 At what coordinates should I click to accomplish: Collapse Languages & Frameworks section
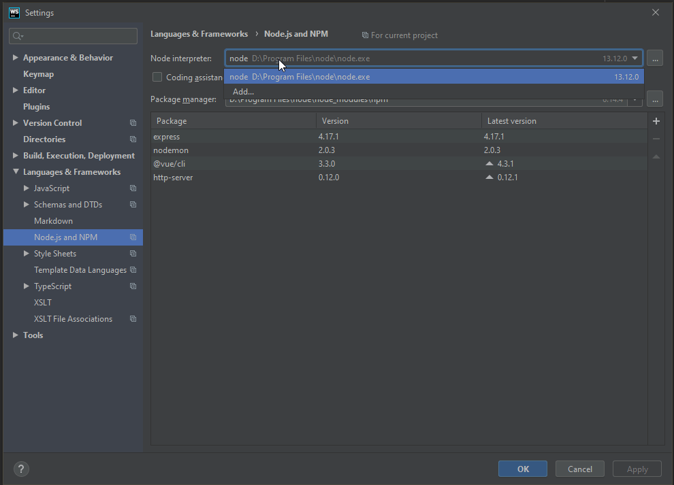(16, 172)
